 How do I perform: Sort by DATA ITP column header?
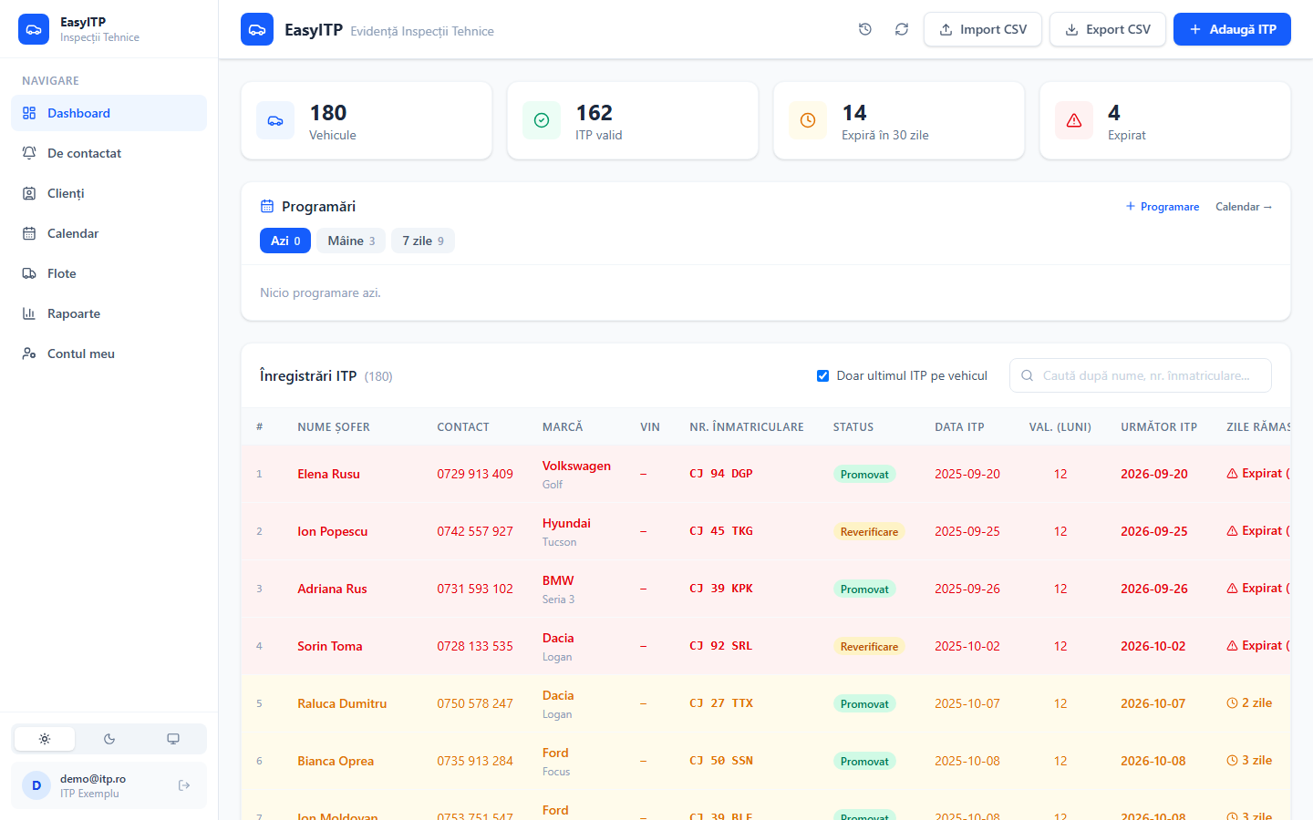click(x=959, y=426)
